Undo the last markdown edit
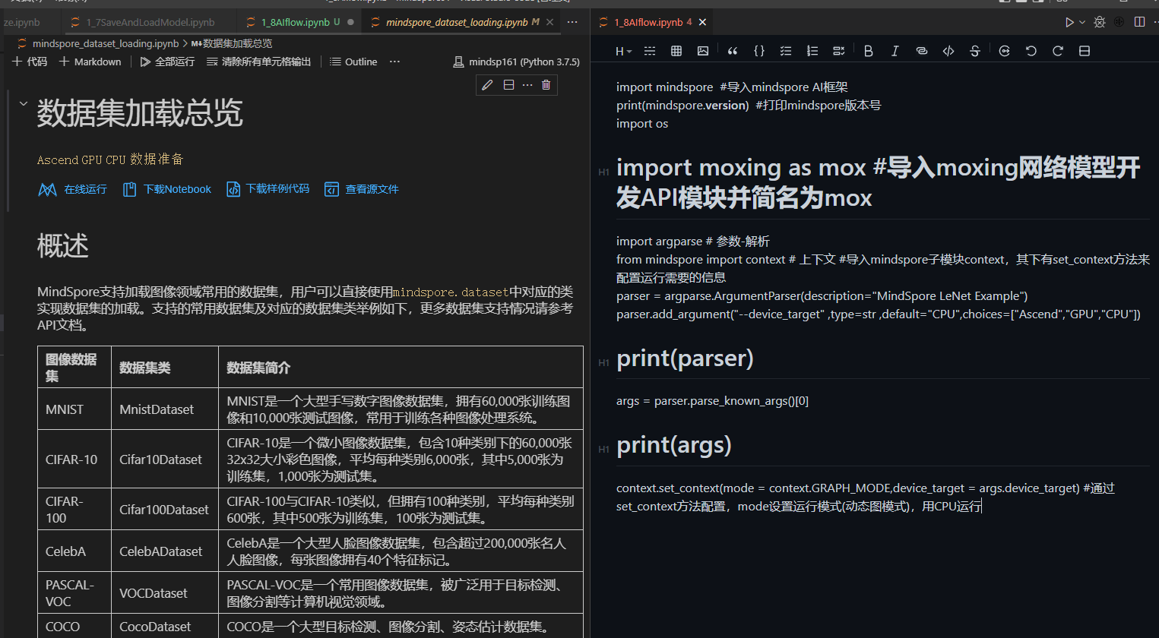Image resolution: width=1159 pixels, height=638 pixels. [1030, 50]
